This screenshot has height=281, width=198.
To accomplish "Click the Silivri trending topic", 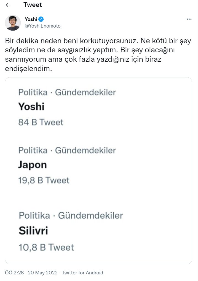I will click(33, 231).
